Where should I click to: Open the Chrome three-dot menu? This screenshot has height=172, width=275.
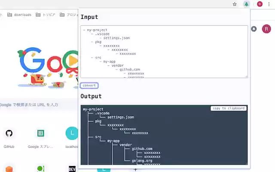(x=269, y=4)
